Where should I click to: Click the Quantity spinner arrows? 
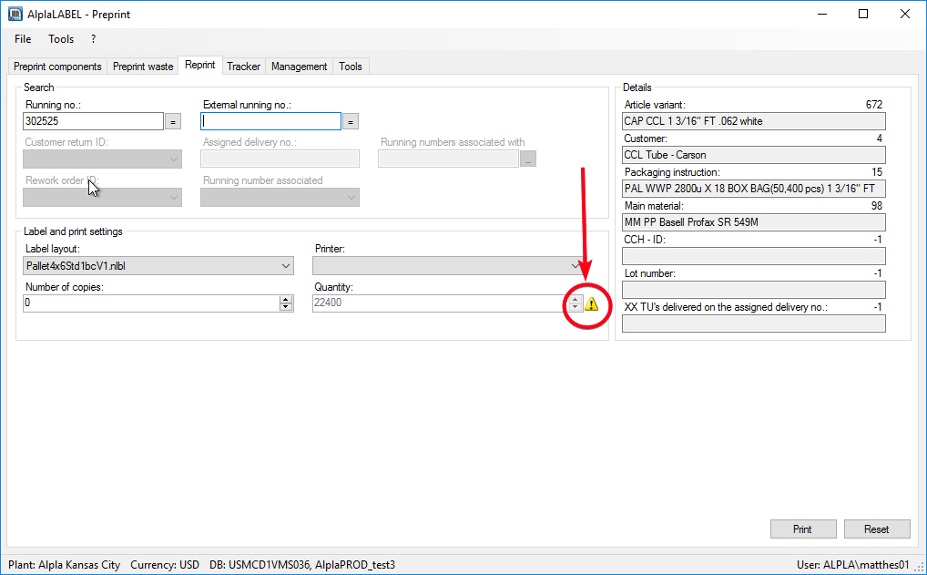click(x=575, y=303)
